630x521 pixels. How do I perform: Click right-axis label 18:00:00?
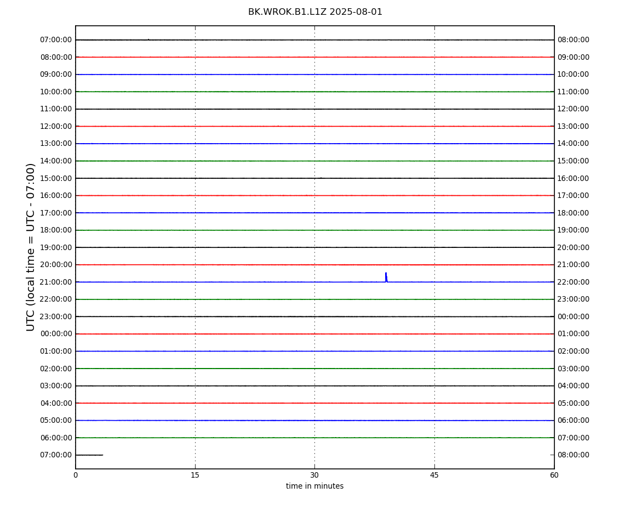[x=574, y=213]
